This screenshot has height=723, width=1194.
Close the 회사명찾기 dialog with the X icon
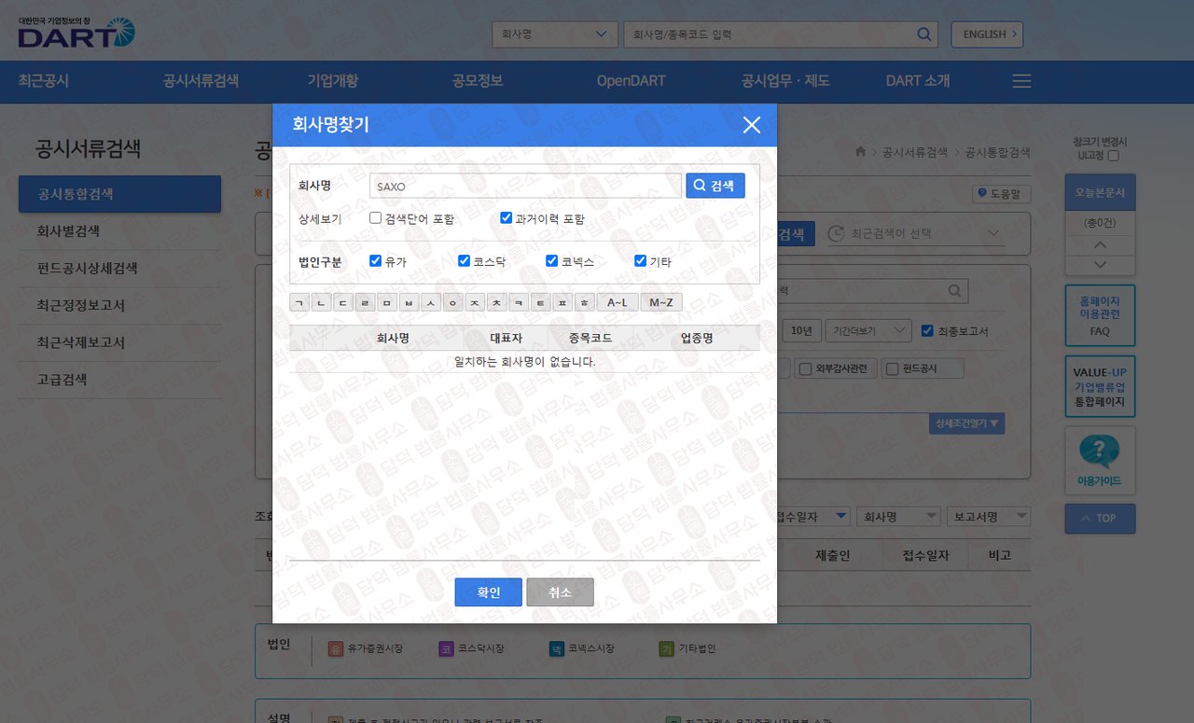click(x=752, y=125)
